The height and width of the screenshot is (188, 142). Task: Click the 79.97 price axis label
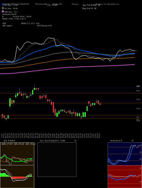138,99
